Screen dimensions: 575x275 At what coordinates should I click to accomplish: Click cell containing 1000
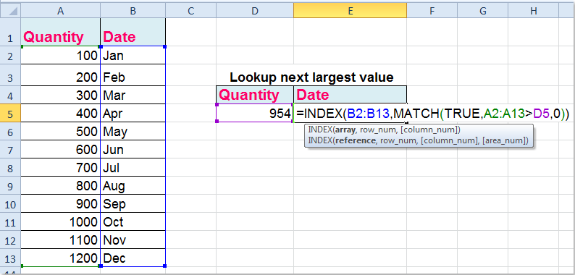[61, 222]
